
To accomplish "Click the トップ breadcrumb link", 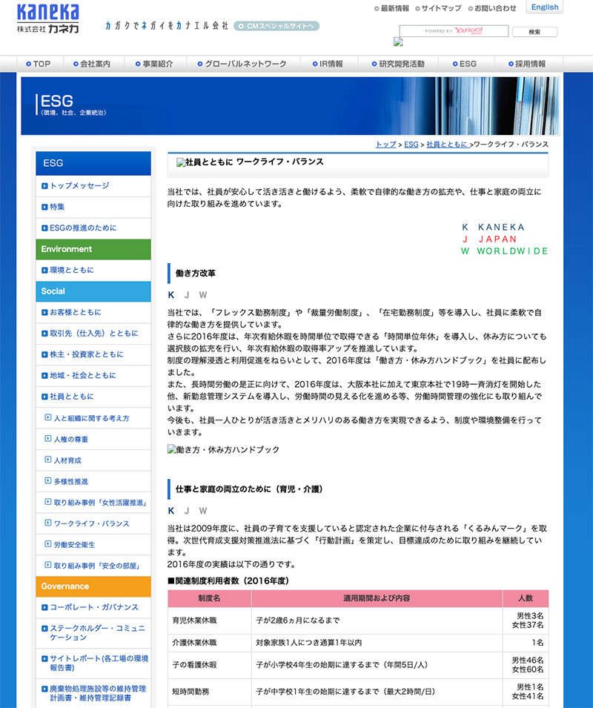I will (x=385, y=145).
